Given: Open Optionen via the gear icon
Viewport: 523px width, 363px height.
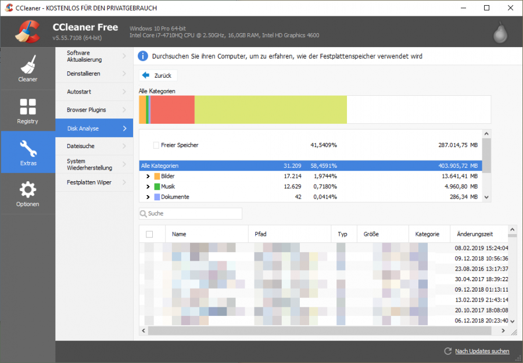Looking at the screenshot, I should point(27,193).
